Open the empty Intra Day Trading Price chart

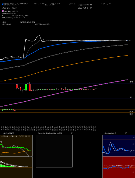54,151
